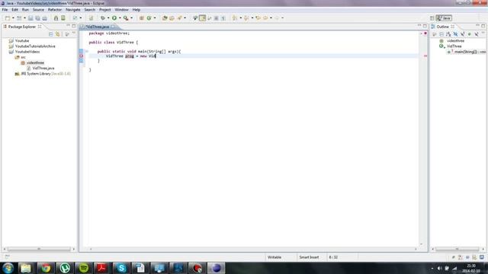This screenshot has width=488, height=274.
Task: Toggle Hide Non-Public Members in Outline
Action: tap(470, 33)
